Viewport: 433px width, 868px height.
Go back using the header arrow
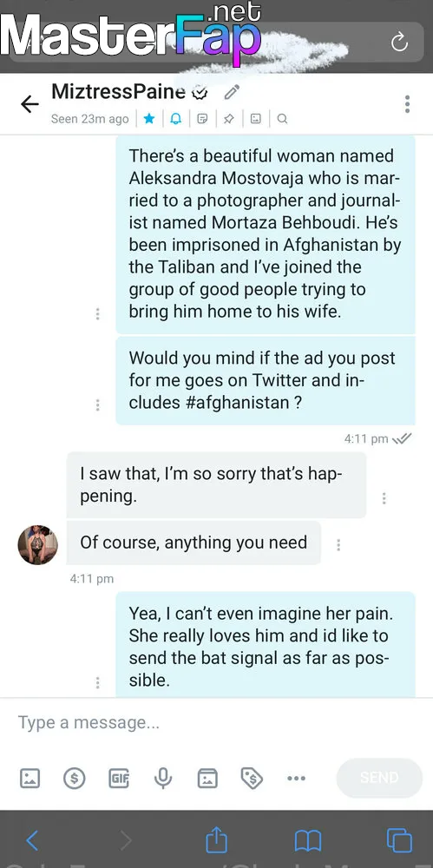[x=30, y=104]
